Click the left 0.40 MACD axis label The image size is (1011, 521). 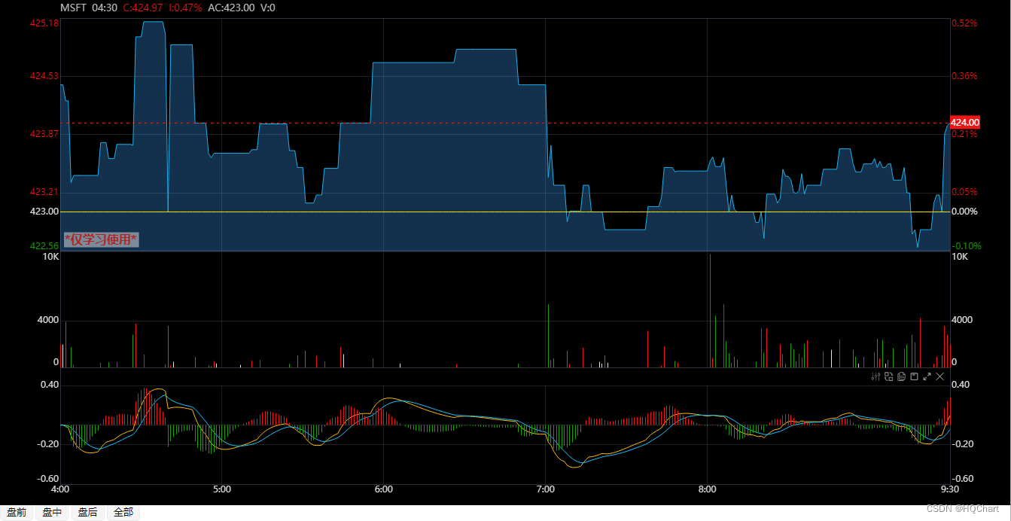click(x=49, y=385)
